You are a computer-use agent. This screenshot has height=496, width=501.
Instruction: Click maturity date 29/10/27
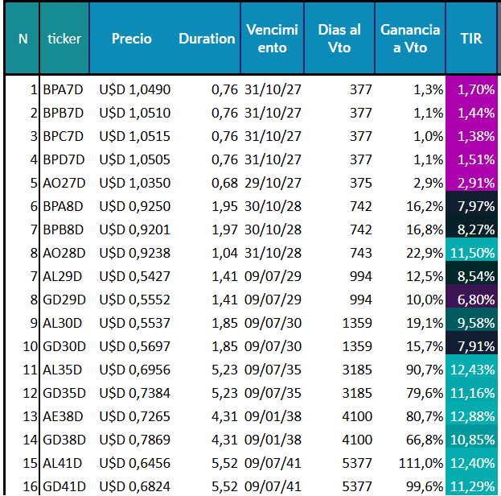(x=273, y=183)
